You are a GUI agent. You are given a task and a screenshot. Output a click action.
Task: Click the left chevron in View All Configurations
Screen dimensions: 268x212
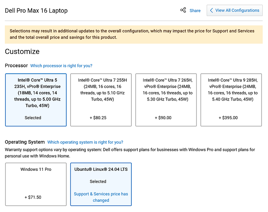[211, 10]
